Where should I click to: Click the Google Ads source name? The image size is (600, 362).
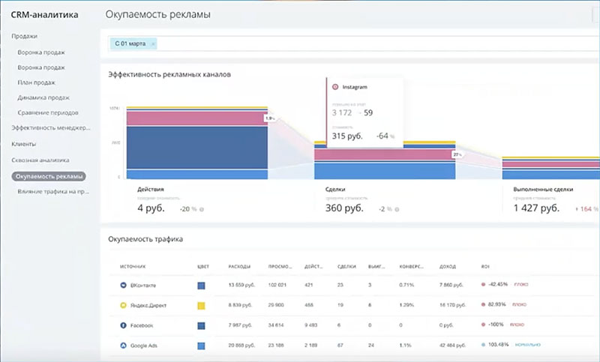(144, 346)
